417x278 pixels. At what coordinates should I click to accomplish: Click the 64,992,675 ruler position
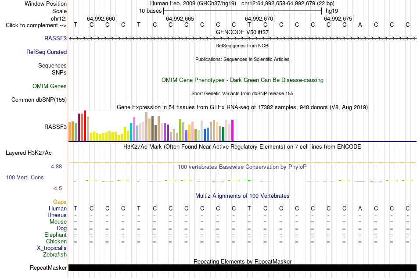338,18
